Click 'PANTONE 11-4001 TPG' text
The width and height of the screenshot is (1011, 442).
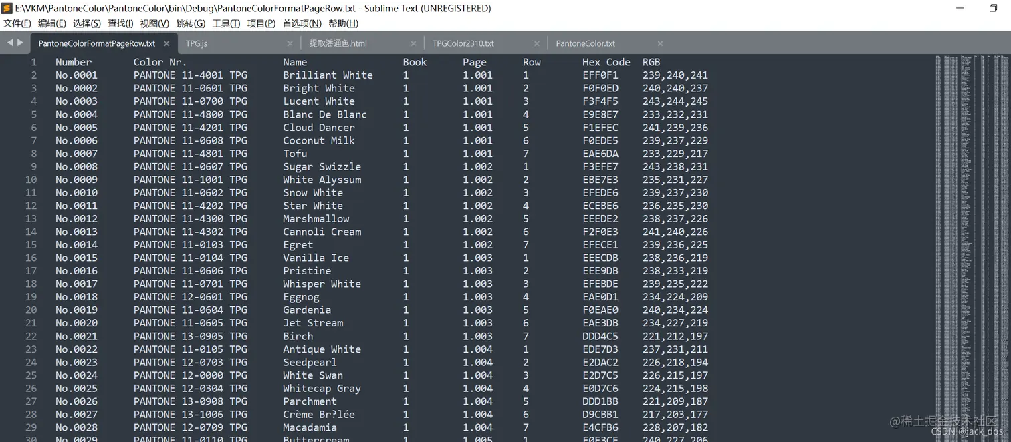pyautogui.click(x=191, y=75)
